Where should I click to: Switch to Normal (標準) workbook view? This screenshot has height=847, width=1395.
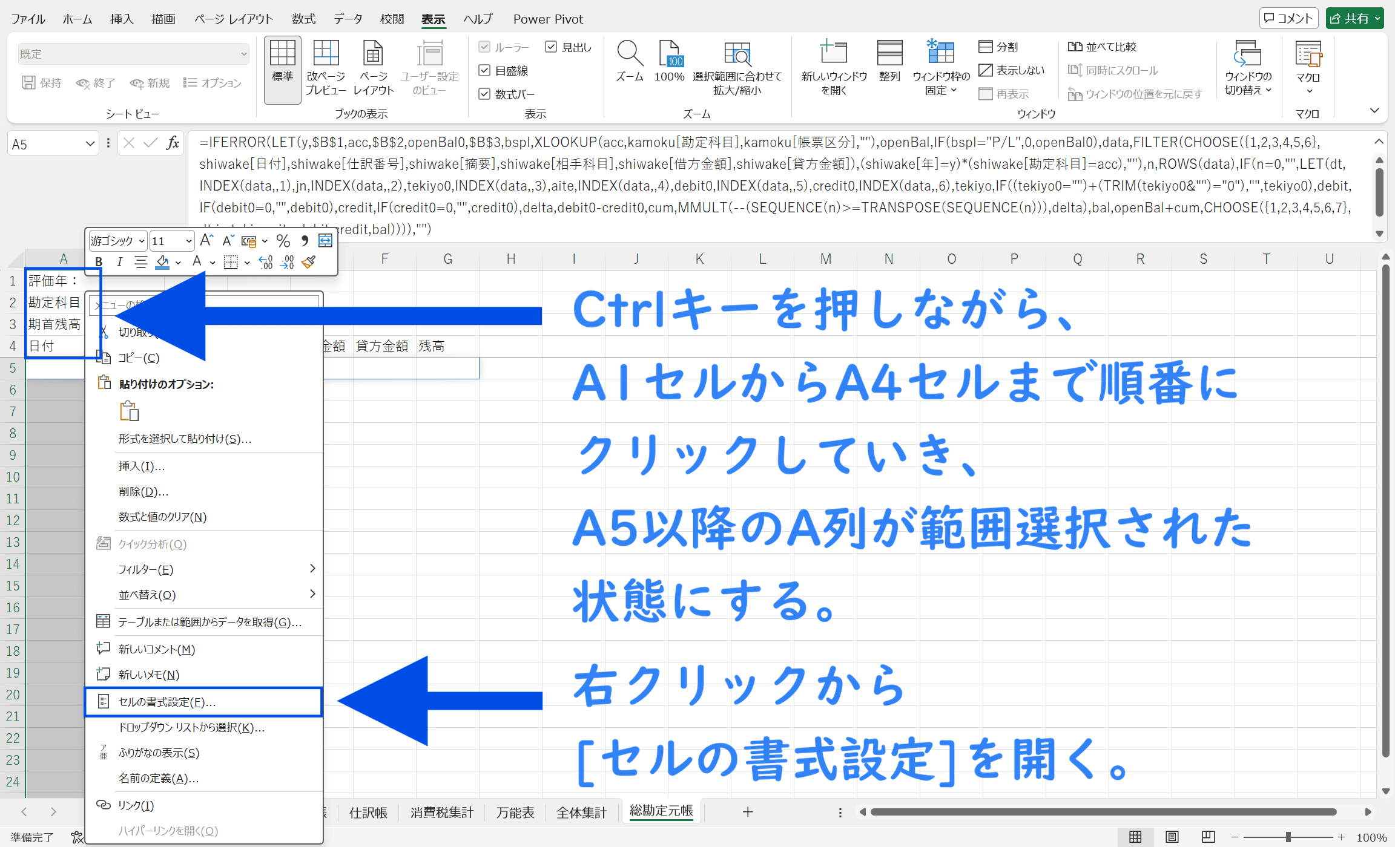coord(282,69)
